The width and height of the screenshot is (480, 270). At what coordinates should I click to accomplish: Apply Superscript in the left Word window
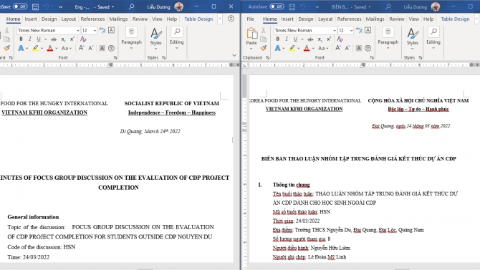[x=72, y=39]
